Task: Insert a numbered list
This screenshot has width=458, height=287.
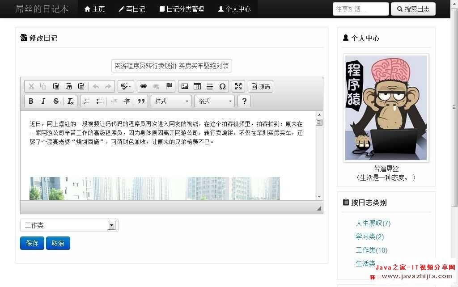Action: click(x=87, y=101)
